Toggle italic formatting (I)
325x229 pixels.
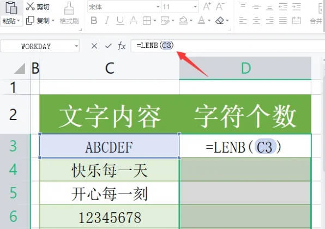tap(107, 21)
